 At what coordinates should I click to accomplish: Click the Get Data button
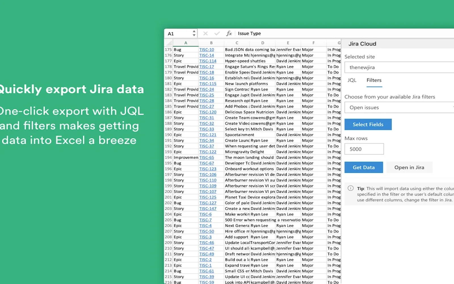(364, 168)
